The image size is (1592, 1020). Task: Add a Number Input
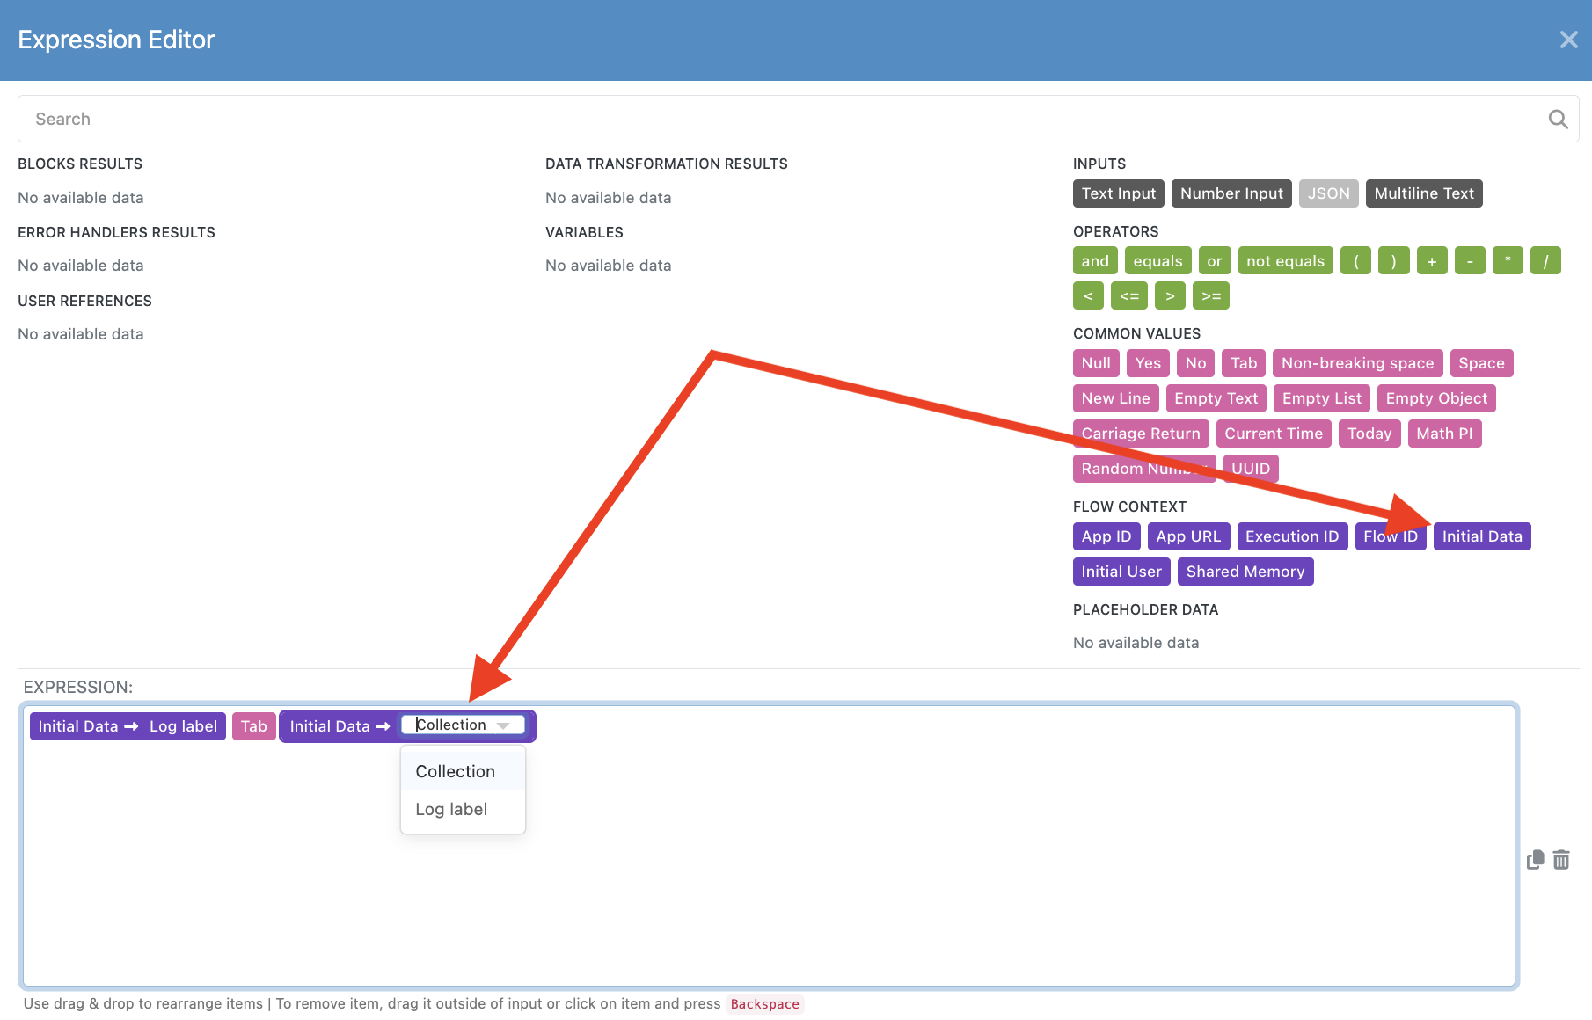click(1231, 193)
